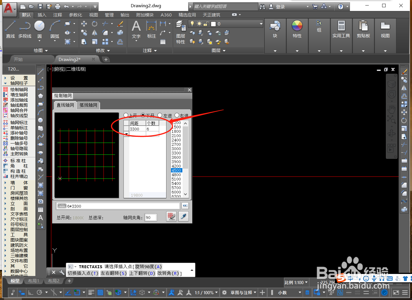This screenshot has height=300, width=412.
Task: Click the save icon in quick access toolbar
Action: [x=40, y=6]
